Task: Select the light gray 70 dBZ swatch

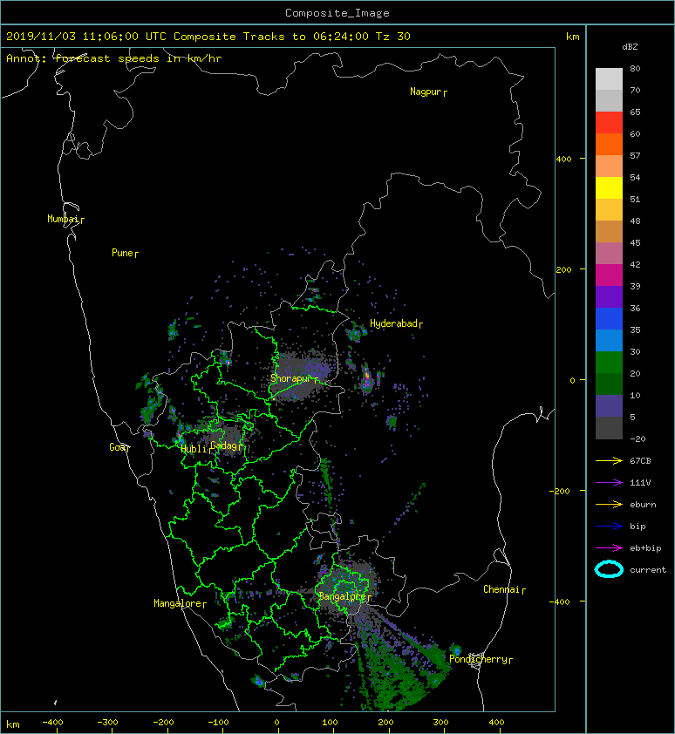Action: point(609,78)
